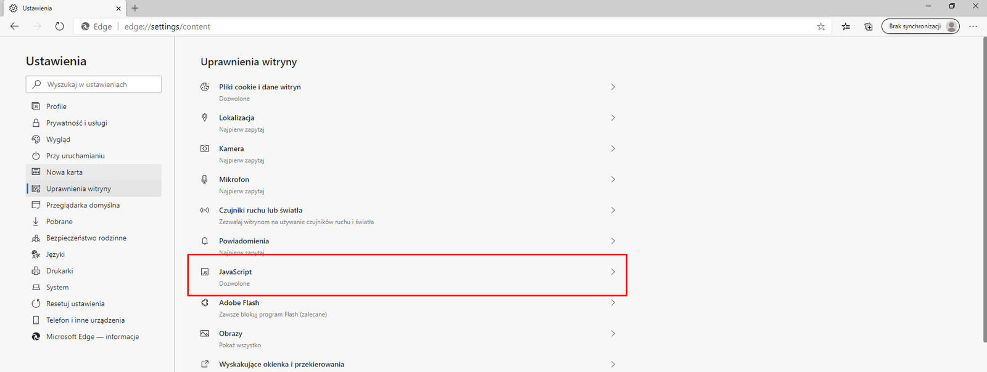Click the back arrow in toolbar

click(15, 26)
